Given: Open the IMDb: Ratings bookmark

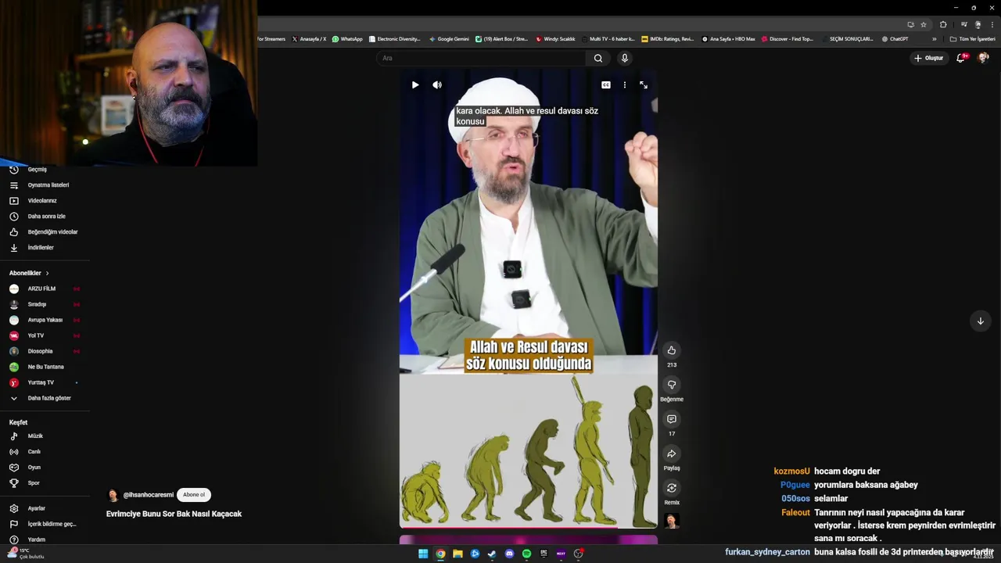Looking at the screenshot, I should (x=667, y=39).
